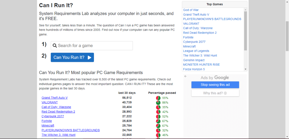The image size is (289, 139).
Task: Open God of War in Top Games
Action: point(191,10)
